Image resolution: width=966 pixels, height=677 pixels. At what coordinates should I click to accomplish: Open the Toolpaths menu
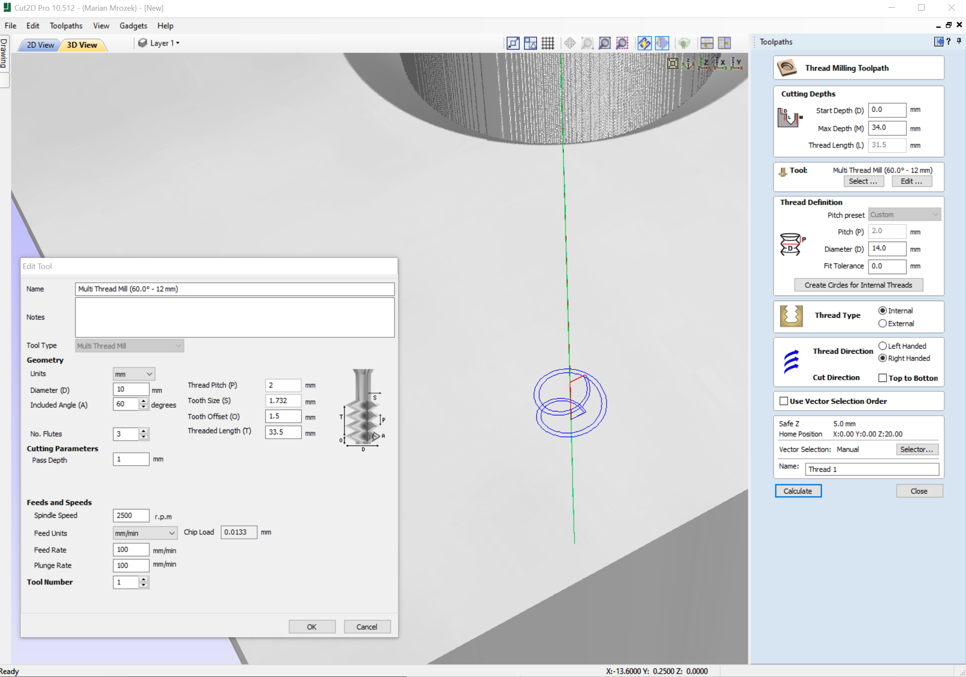coord(65,26)
